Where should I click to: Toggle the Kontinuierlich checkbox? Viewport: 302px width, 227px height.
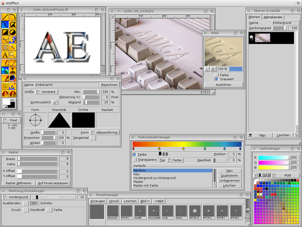(56, 102)
